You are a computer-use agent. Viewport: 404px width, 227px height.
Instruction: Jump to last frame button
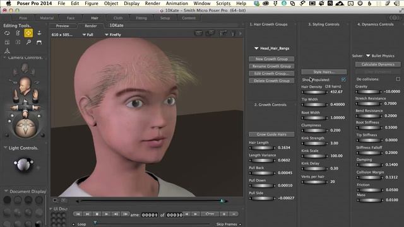point(88,214)
